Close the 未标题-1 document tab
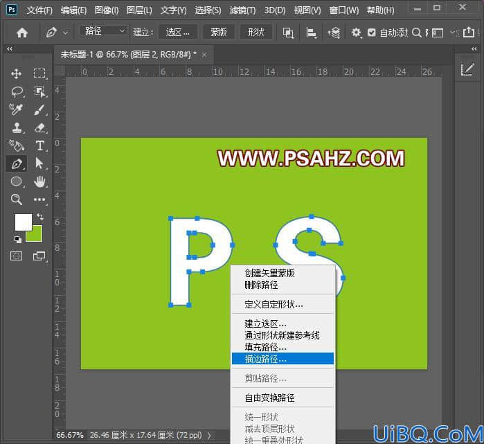The width and height of the screenshot is (484, 444). (x=204, y=55)
